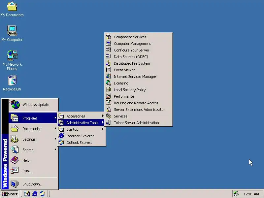The width and height of the screenshot is (264, 198).
Task: Click the Windows Update globe icon
Action: click(15, 104)
